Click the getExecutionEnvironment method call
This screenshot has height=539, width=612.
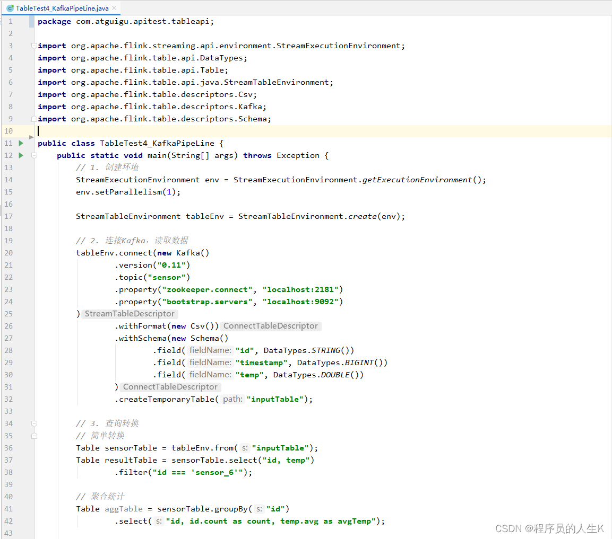point(417,180)
